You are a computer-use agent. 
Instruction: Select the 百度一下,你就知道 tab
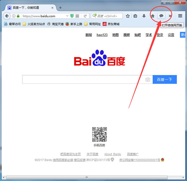pos(30,8)
